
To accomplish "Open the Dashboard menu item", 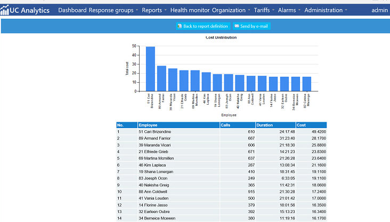I will click(72, 10).
